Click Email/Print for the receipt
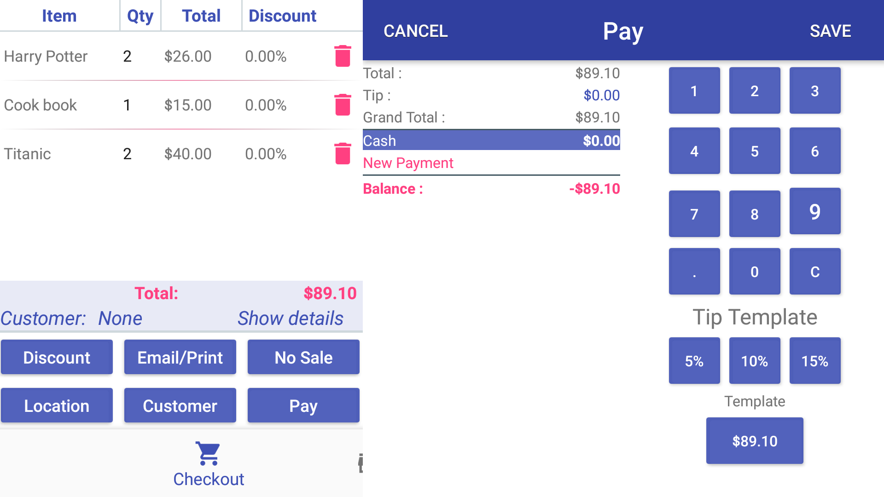The width and height of the screenshot is (884, 497). click(x=180, y=357)
